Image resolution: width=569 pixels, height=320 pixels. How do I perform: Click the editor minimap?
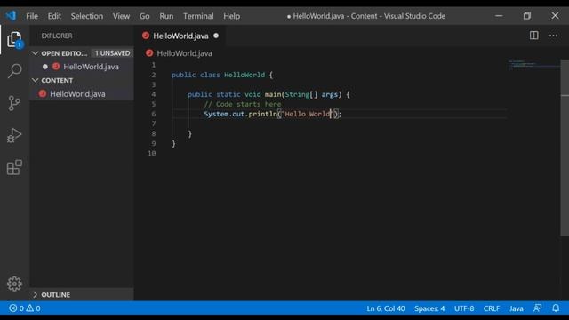[x=533, y=65]
